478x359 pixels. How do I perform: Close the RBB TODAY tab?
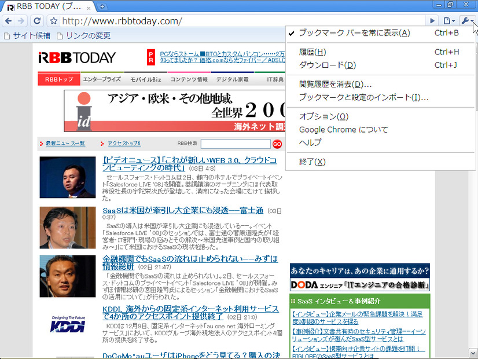click(89, 8)
